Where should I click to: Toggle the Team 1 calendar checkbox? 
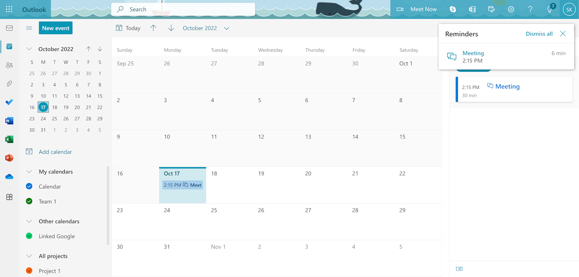[x=29, y=201]
